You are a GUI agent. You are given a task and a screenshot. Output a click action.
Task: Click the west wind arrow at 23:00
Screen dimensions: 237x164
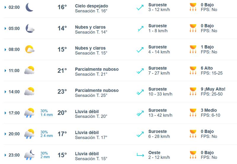pos(140,155)
